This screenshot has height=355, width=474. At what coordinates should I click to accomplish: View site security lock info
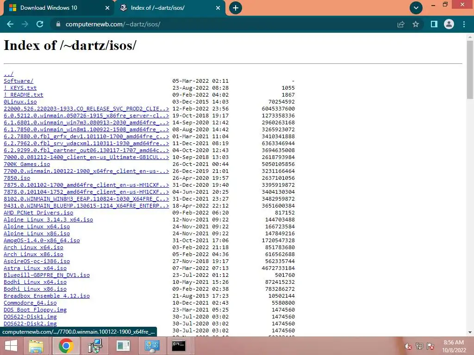58,24
